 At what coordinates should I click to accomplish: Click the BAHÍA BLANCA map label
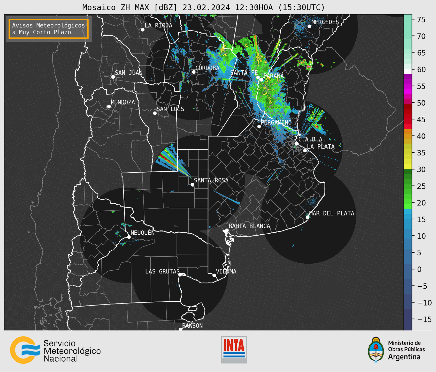coord(249,226)
